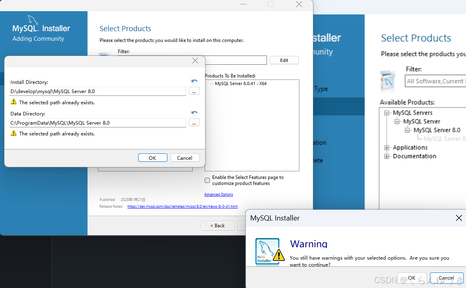Click warning icon under Install Directory

pos(13,102)
